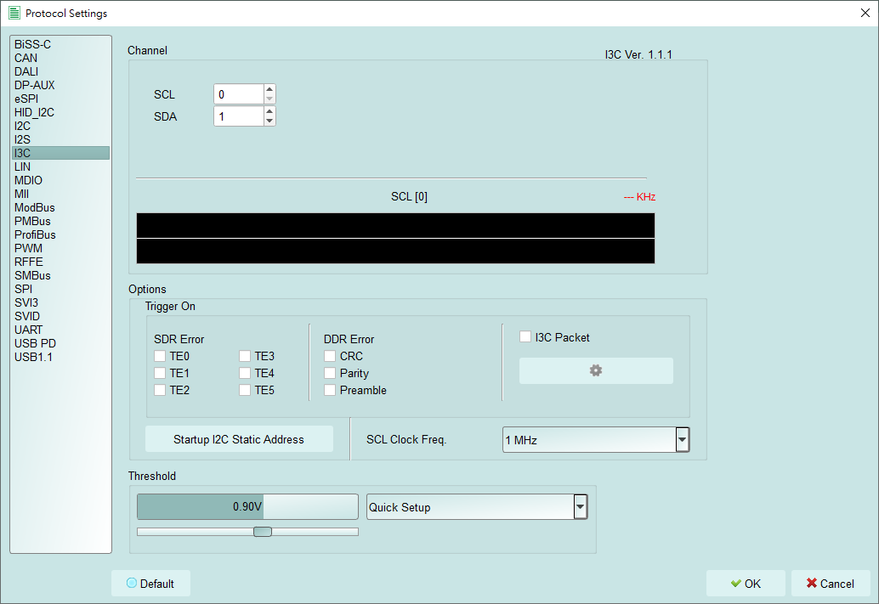
Task: Select MDIO protocol in list
Action: [x=60, y=180]
